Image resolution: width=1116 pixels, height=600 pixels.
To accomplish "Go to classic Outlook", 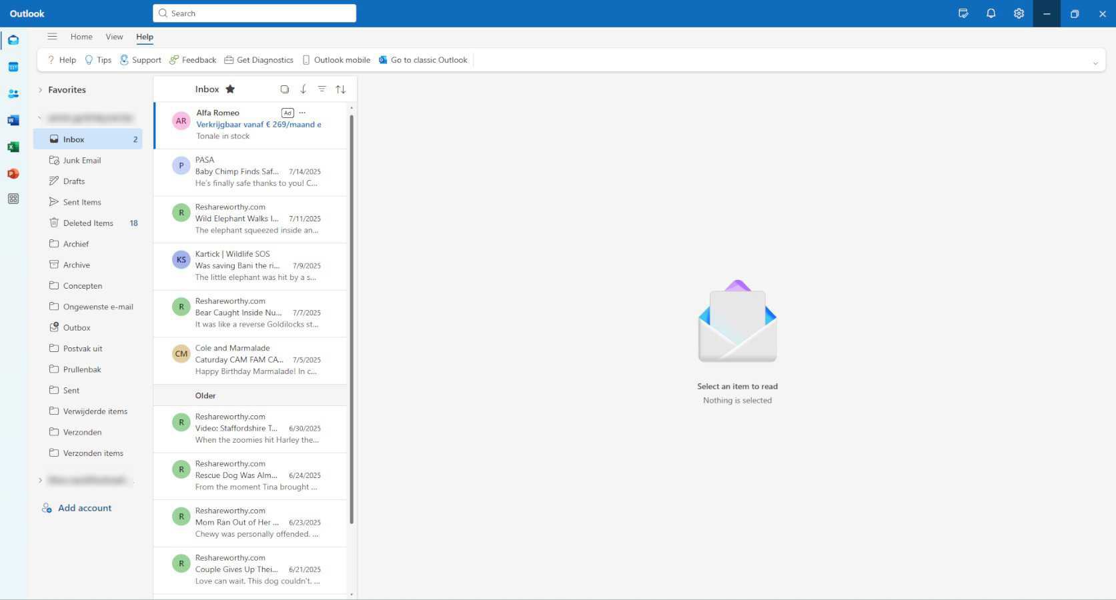I will [423, 60].
